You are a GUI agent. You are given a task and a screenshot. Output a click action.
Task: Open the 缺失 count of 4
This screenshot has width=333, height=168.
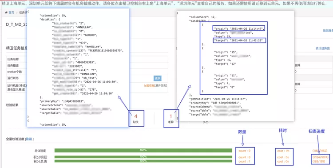[x=136, y=118]
